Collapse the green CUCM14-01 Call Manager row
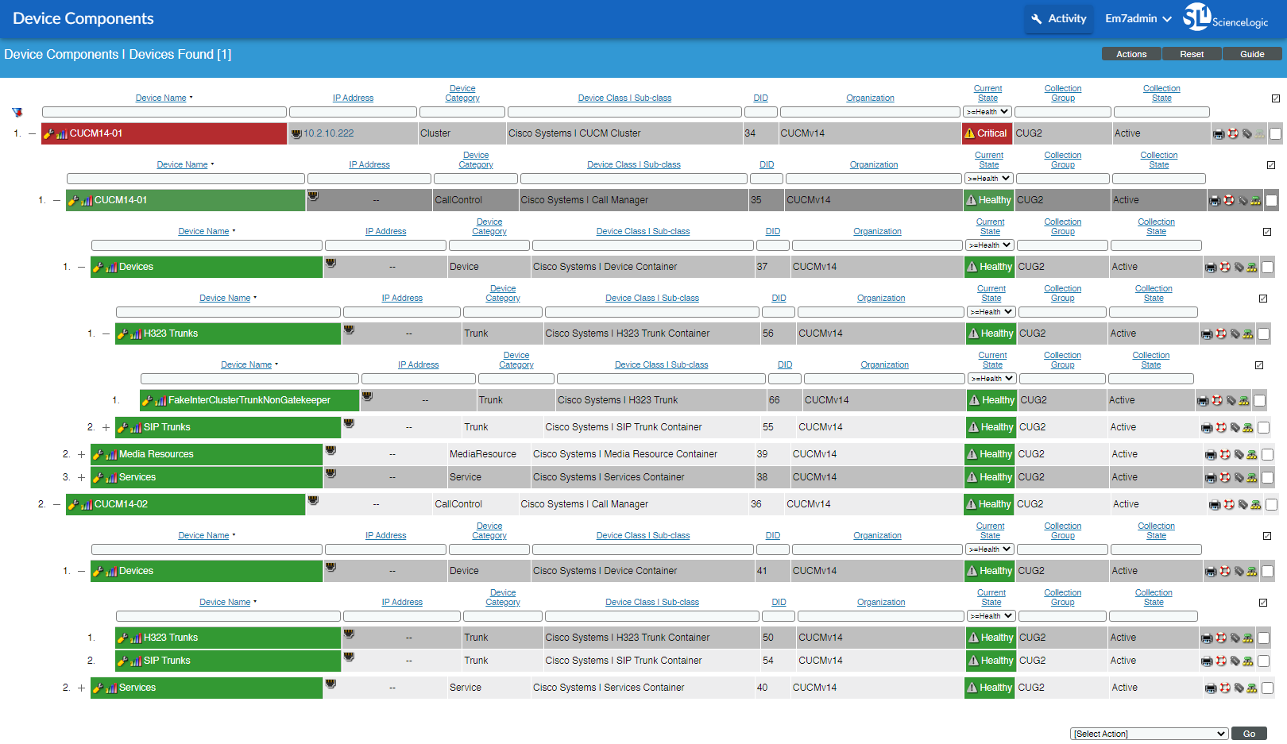 coord(56,200)
